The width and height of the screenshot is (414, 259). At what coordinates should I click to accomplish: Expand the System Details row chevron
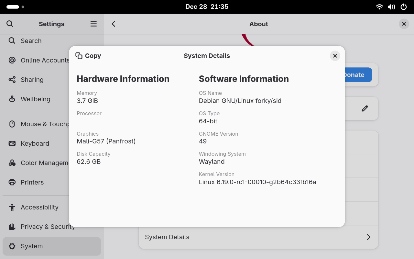coord(368,237)
